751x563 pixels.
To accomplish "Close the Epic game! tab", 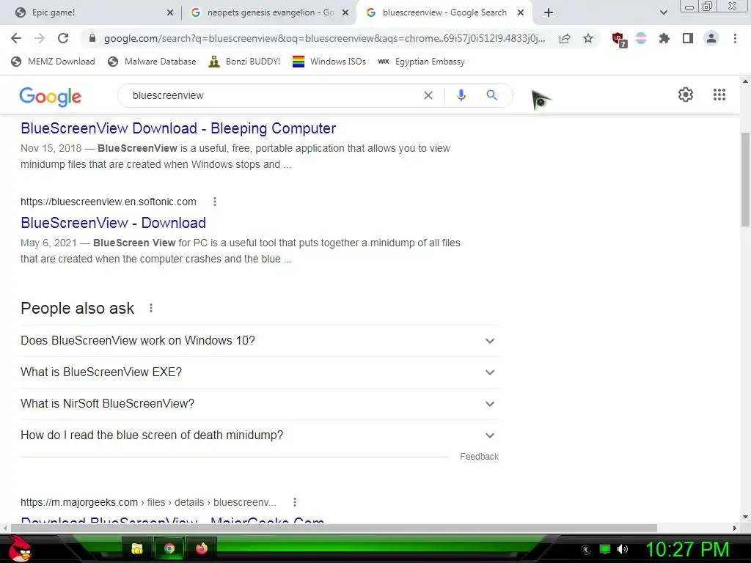I will (170, 13).
